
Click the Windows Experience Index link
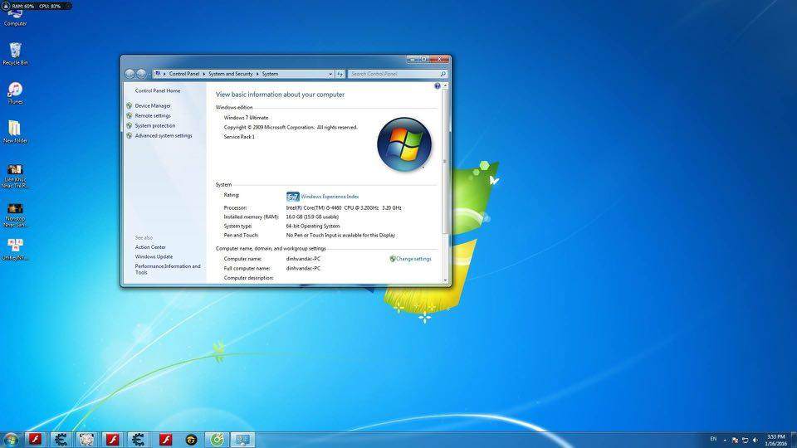point(330,197)
